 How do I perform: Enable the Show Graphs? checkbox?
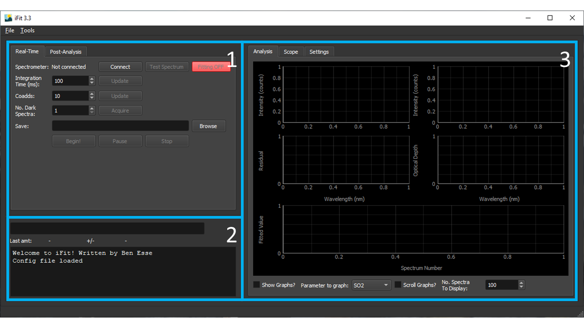[x=257, y=285]
